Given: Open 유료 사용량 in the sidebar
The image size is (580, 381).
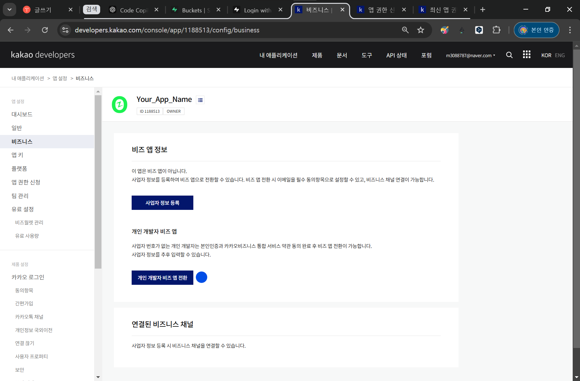Looking at the screenshot, I should click(27, 236).
